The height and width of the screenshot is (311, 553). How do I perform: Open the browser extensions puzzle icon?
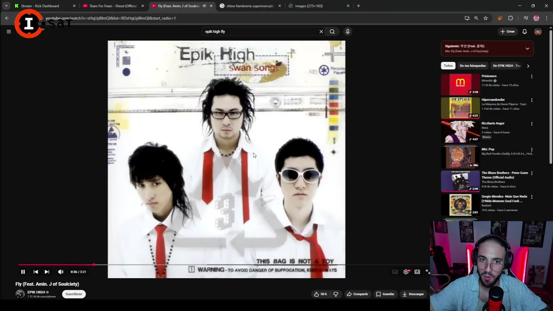(511, 18)
